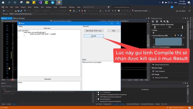Toggle JavaScript (Chrome) Exceptions checkbox

98,101
